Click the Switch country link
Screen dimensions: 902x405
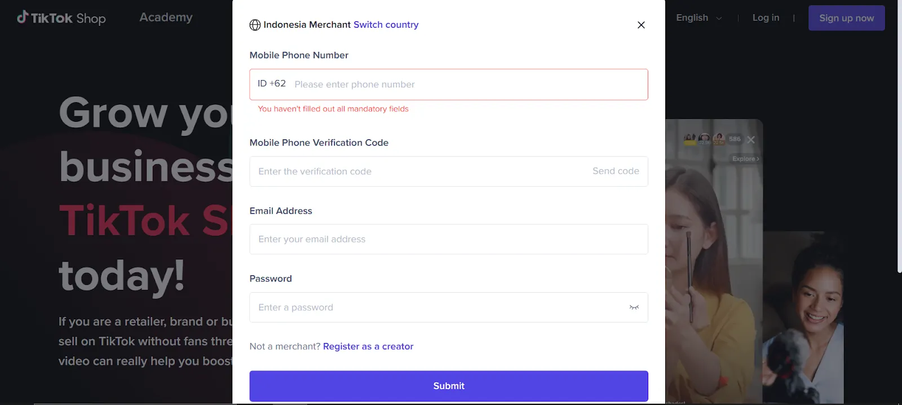[x=386, y=25]
